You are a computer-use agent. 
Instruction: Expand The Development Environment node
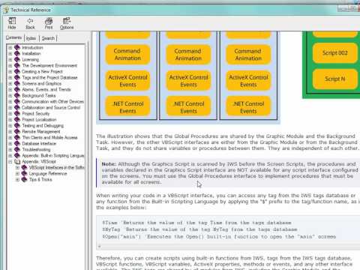pyautogui.click(x=10, y=65)
